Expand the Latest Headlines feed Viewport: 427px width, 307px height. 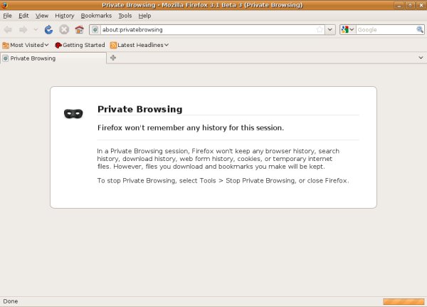click(139, 45)
